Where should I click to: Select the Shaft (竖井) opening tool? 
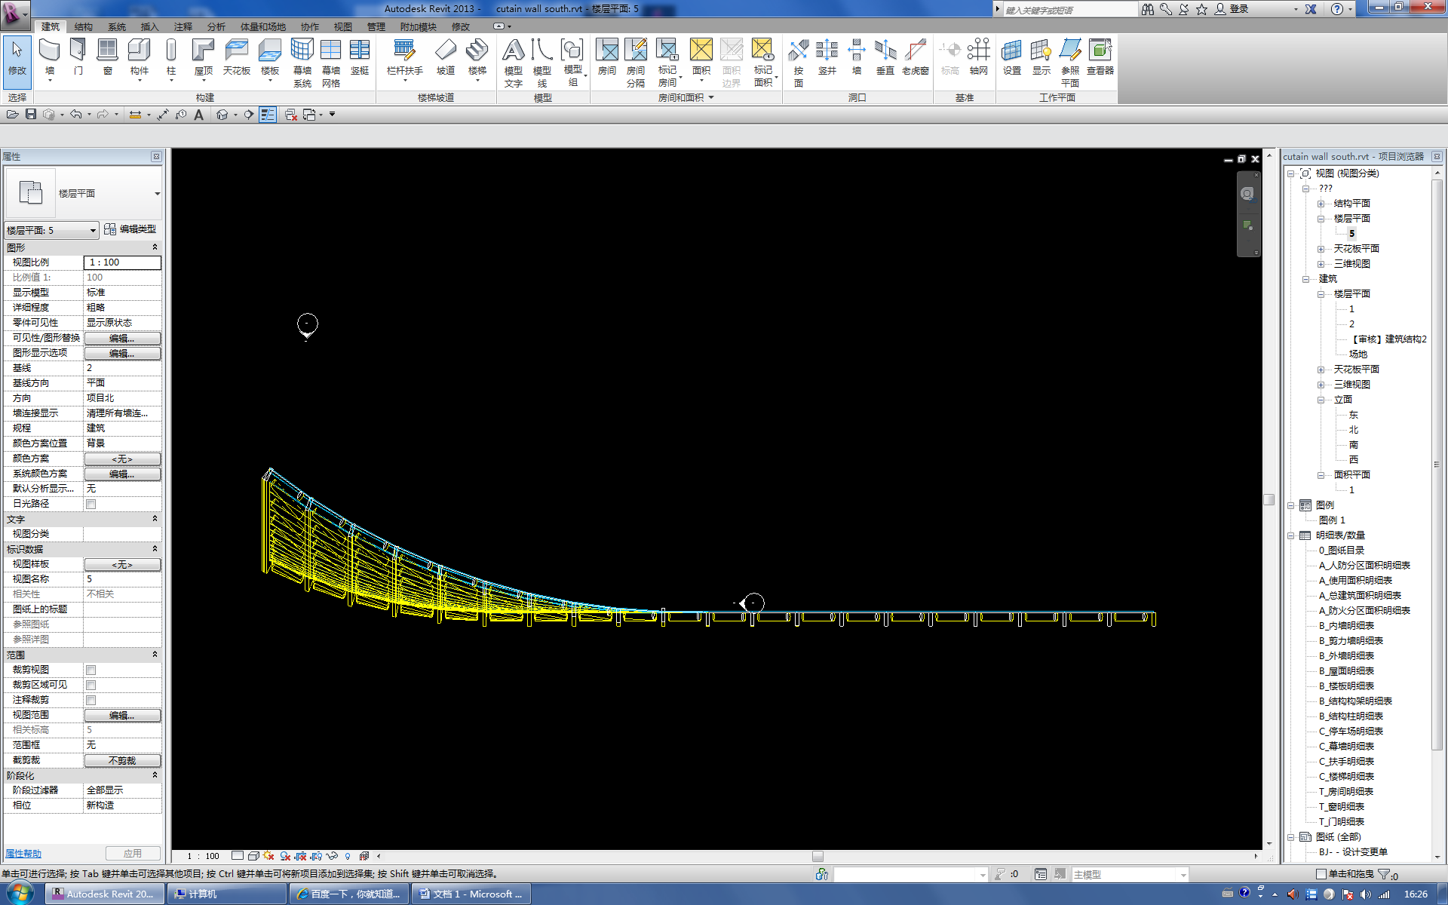pyautogui.click(x=827, y=57)
